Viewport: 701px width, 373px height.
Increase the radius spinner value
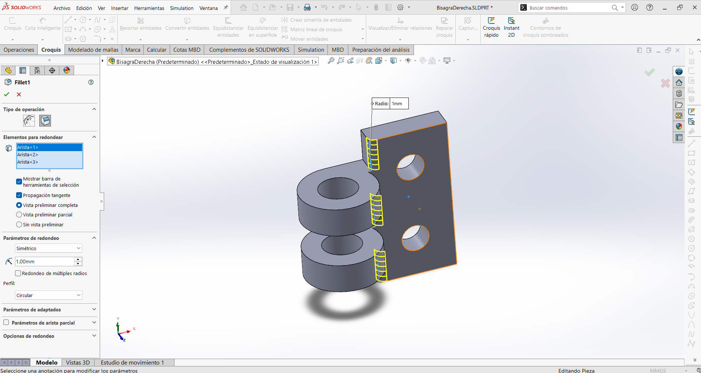[78, 259]
